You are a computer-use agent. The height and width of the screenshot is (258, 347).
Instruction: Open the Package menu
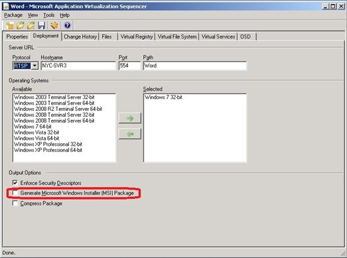click(x=13, y=15)
